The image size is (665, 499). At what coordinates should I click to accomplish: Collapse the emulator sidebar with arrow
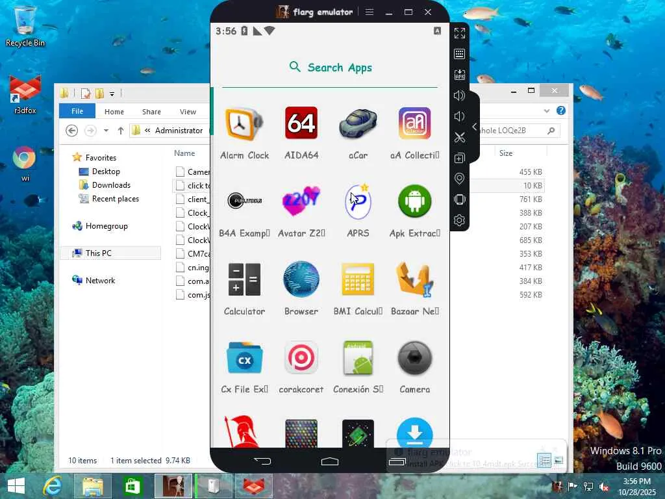coord(475,127)
